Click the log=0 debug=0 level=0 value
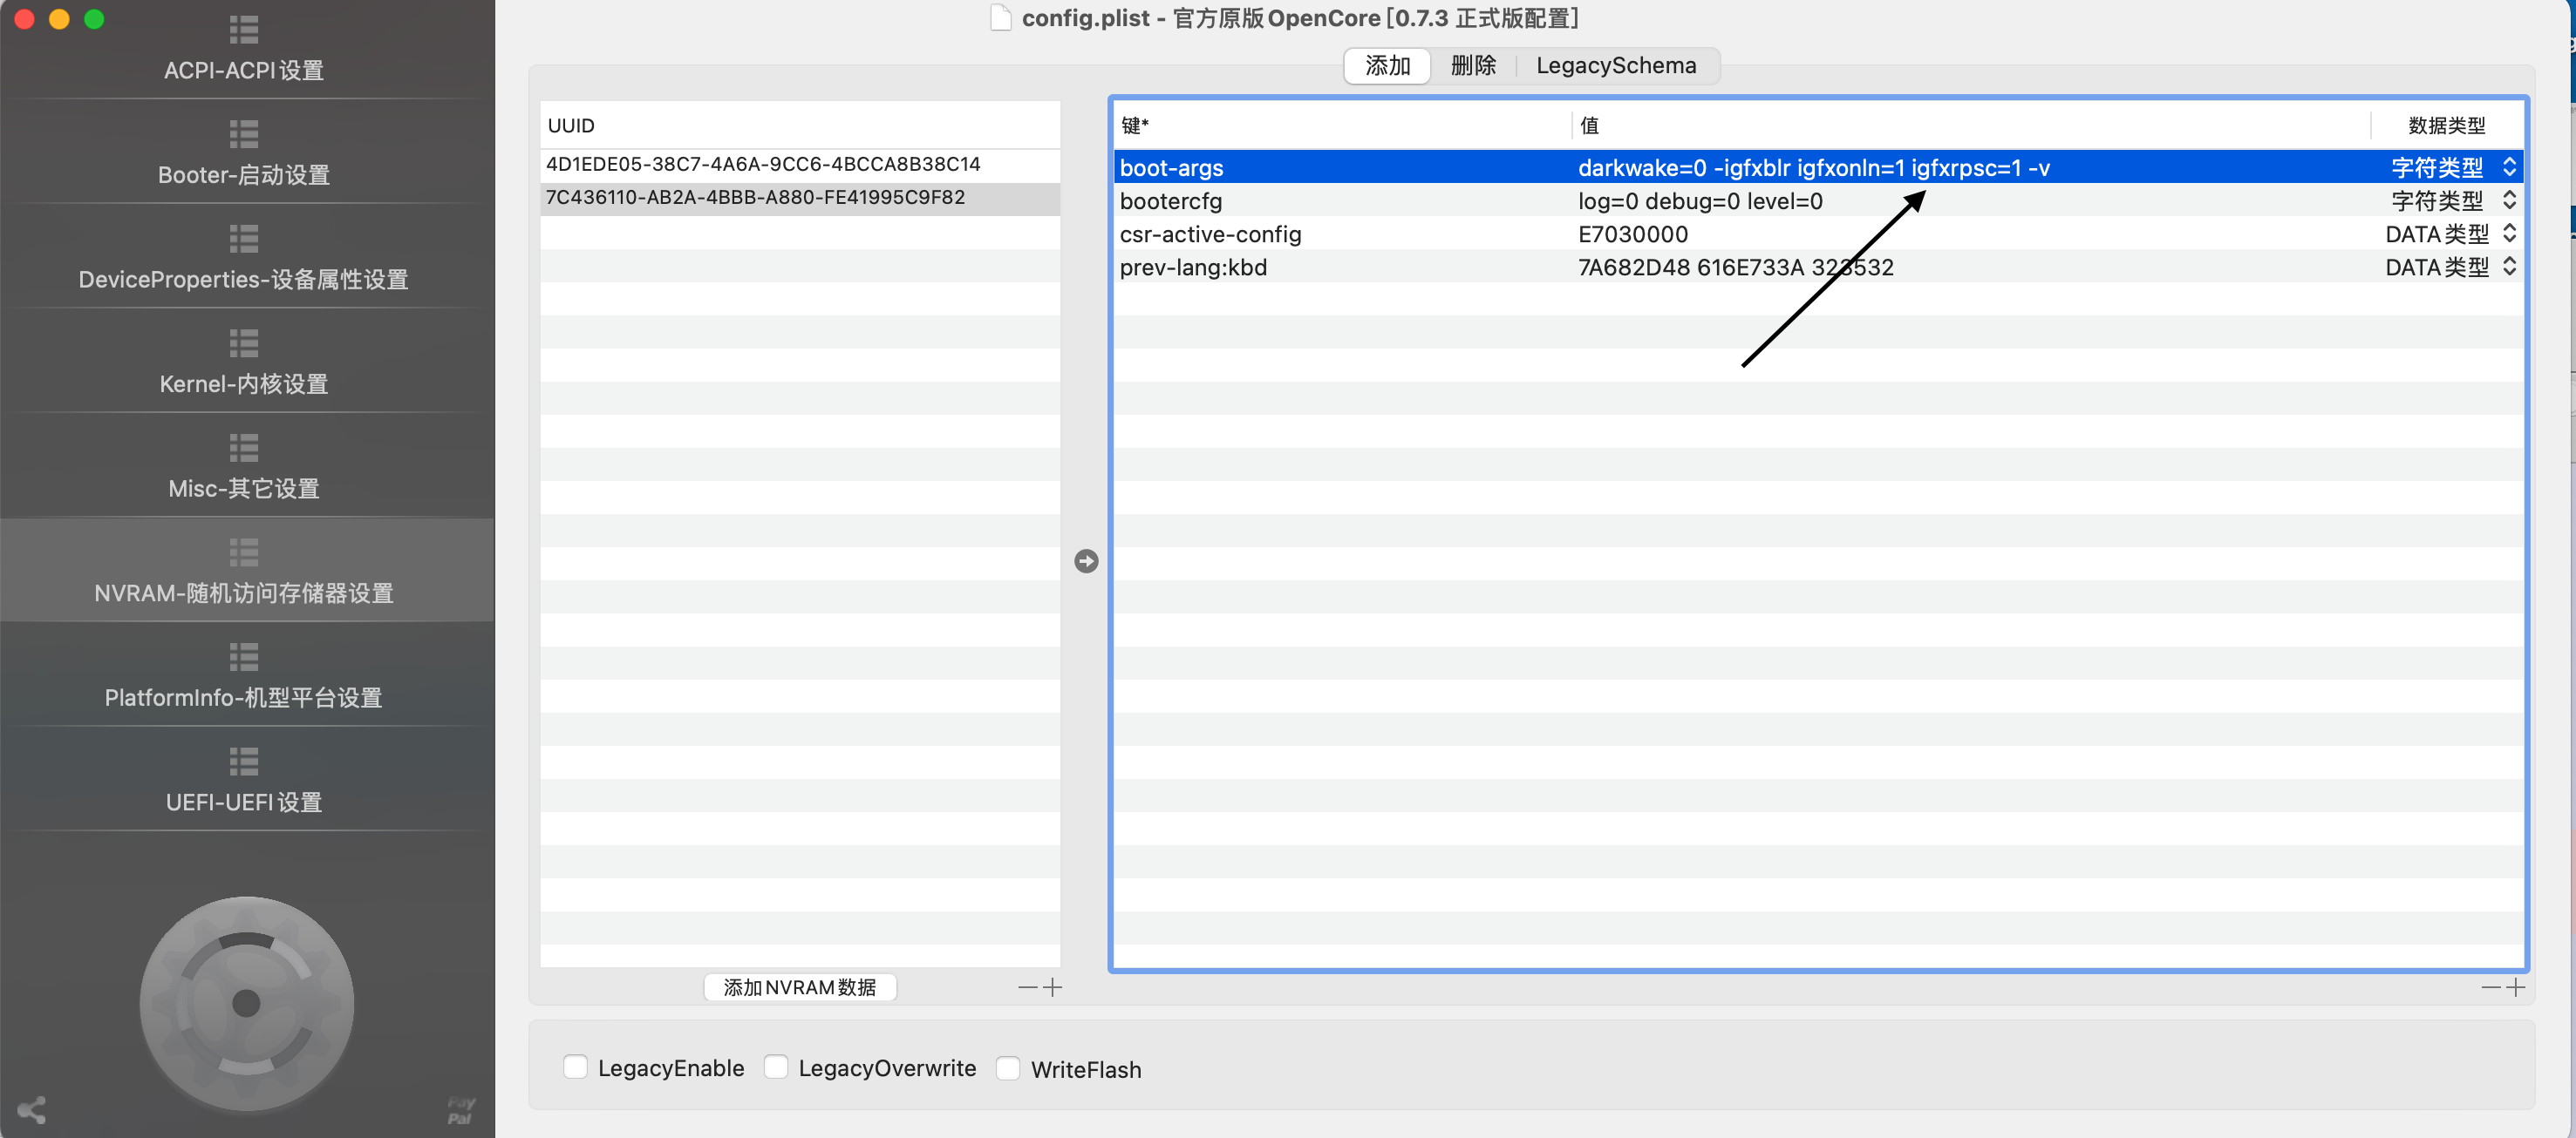Viewport: 2576px width, 1138px height. [x=1700, y=200]
